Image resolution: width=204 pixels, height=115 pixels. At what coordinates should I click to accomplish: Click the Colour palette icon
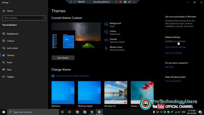(106, 32)
